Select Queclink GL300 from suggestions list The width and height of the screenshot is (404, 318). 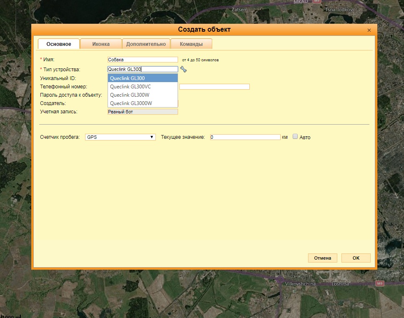pyautogui.click(x=143, y=78)
